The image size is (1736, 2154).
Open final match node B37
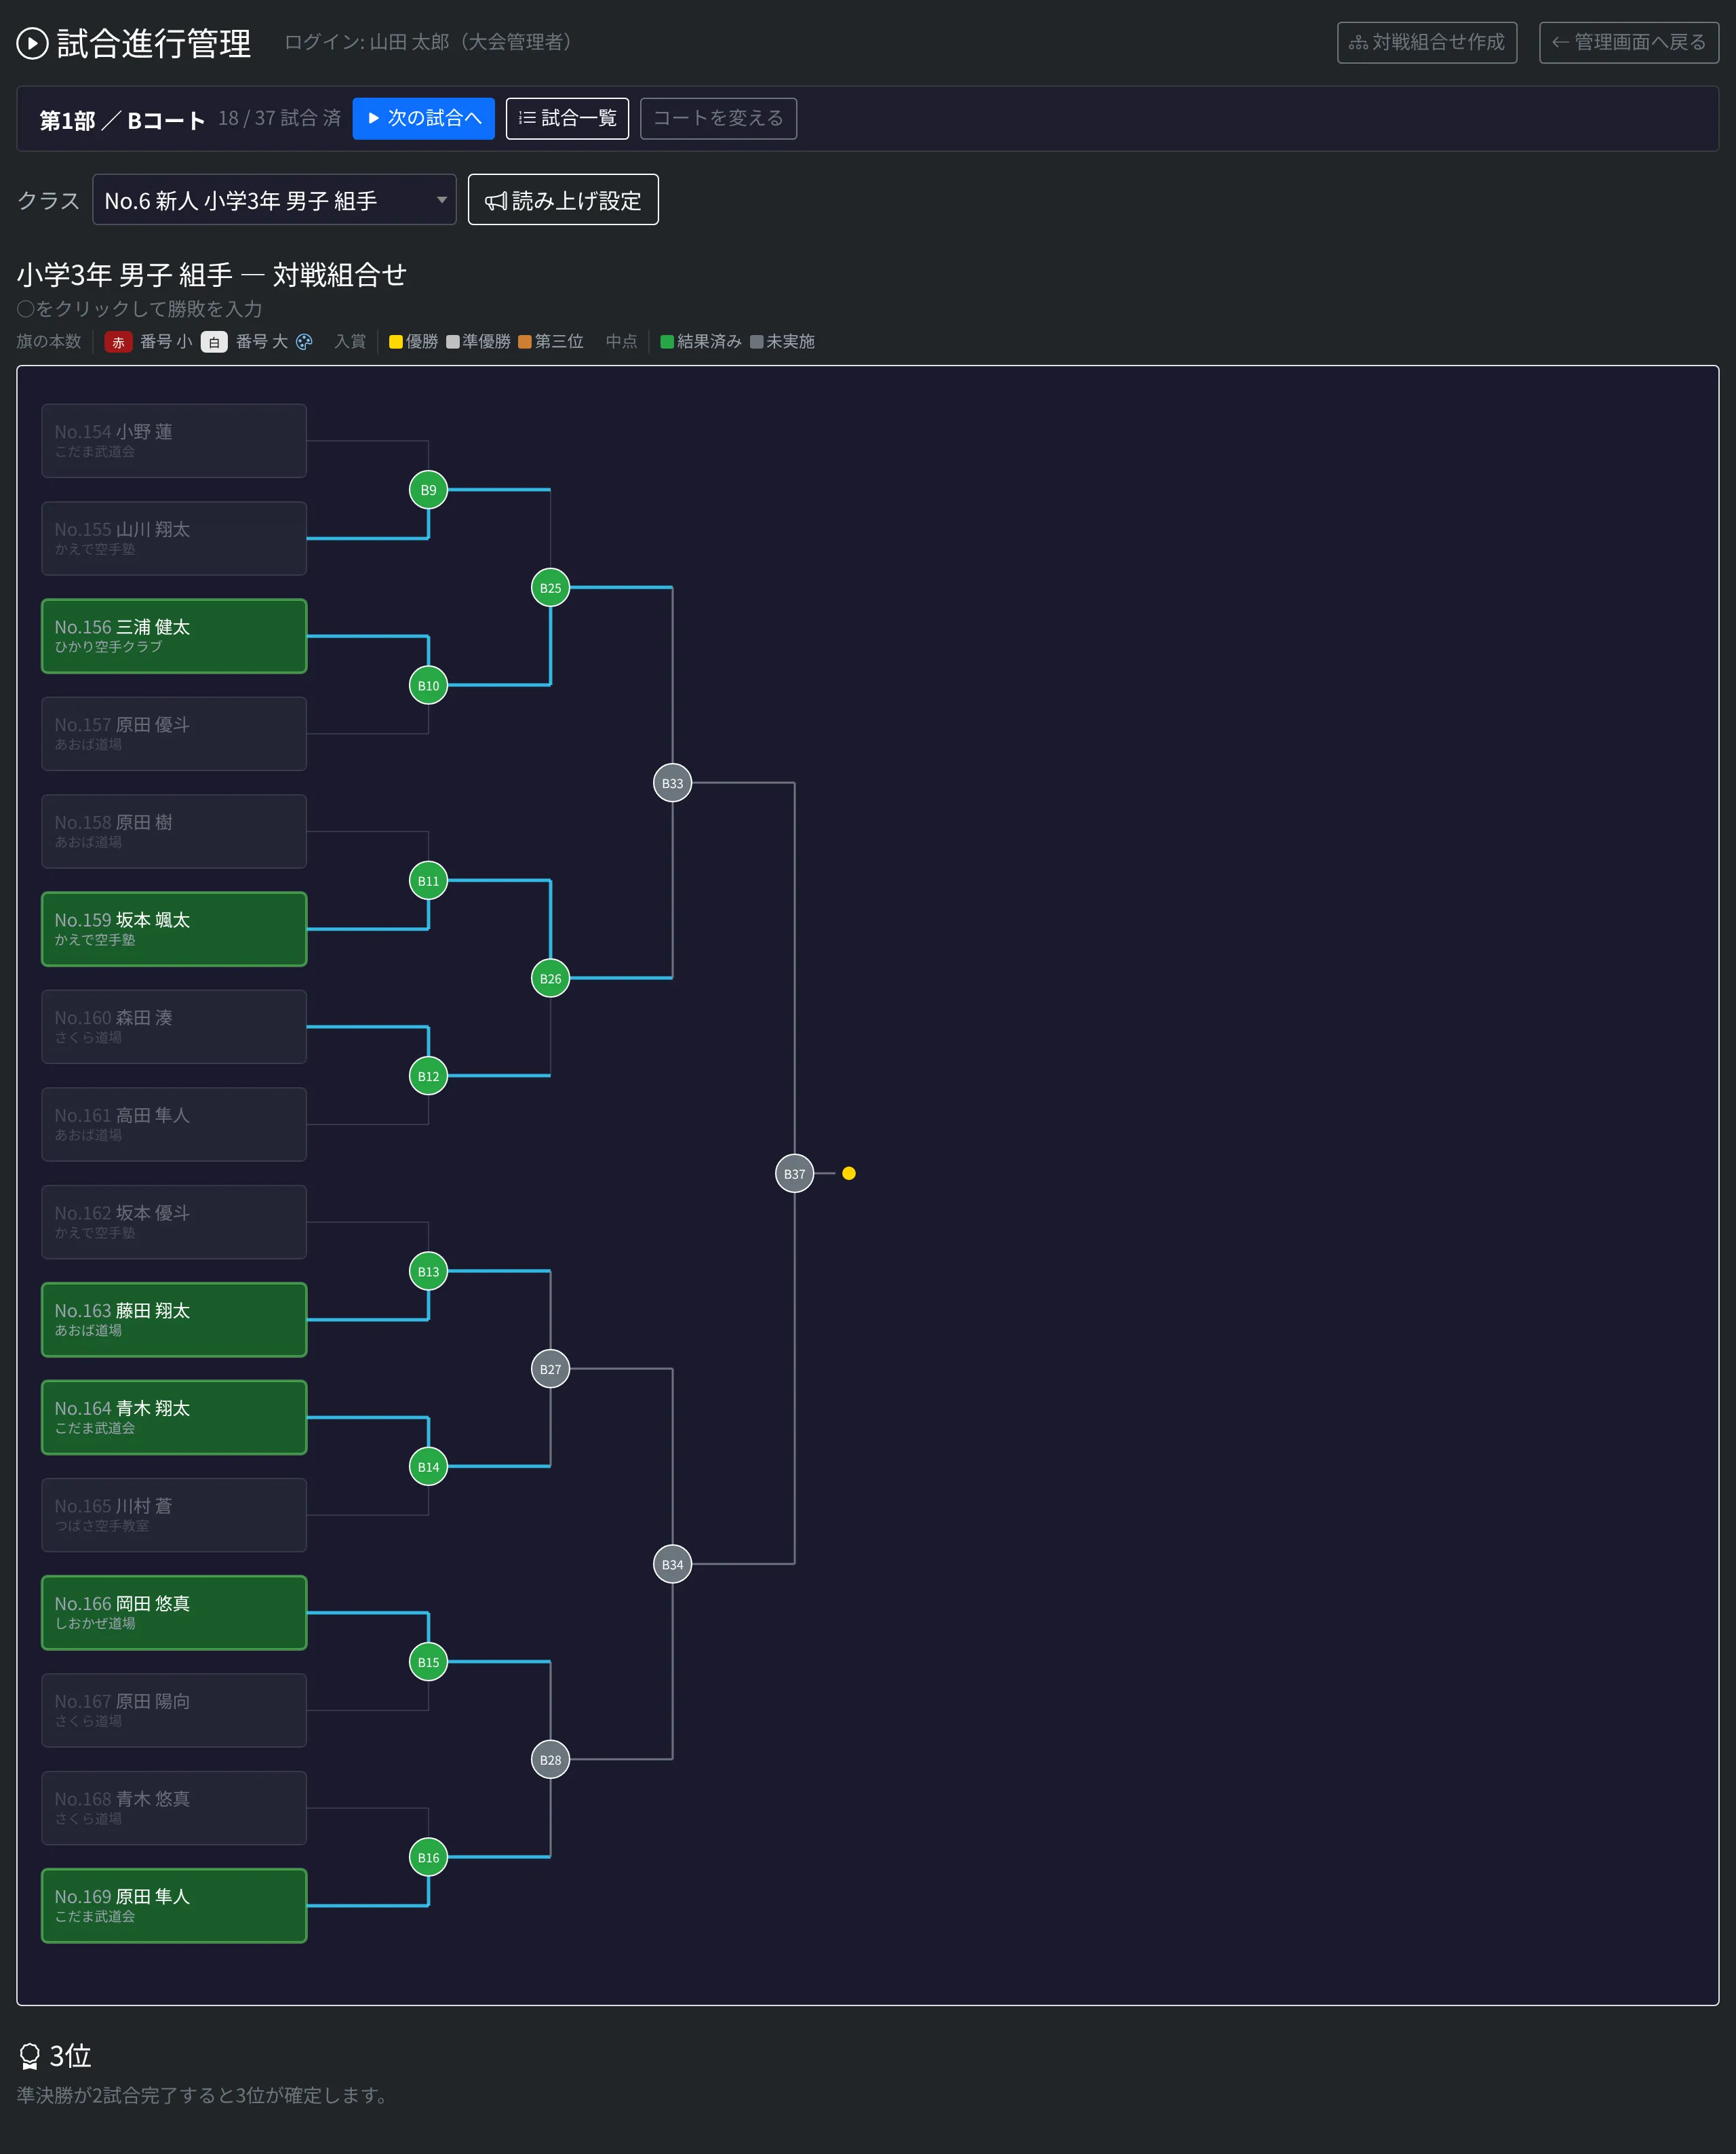click(794, 1174)
